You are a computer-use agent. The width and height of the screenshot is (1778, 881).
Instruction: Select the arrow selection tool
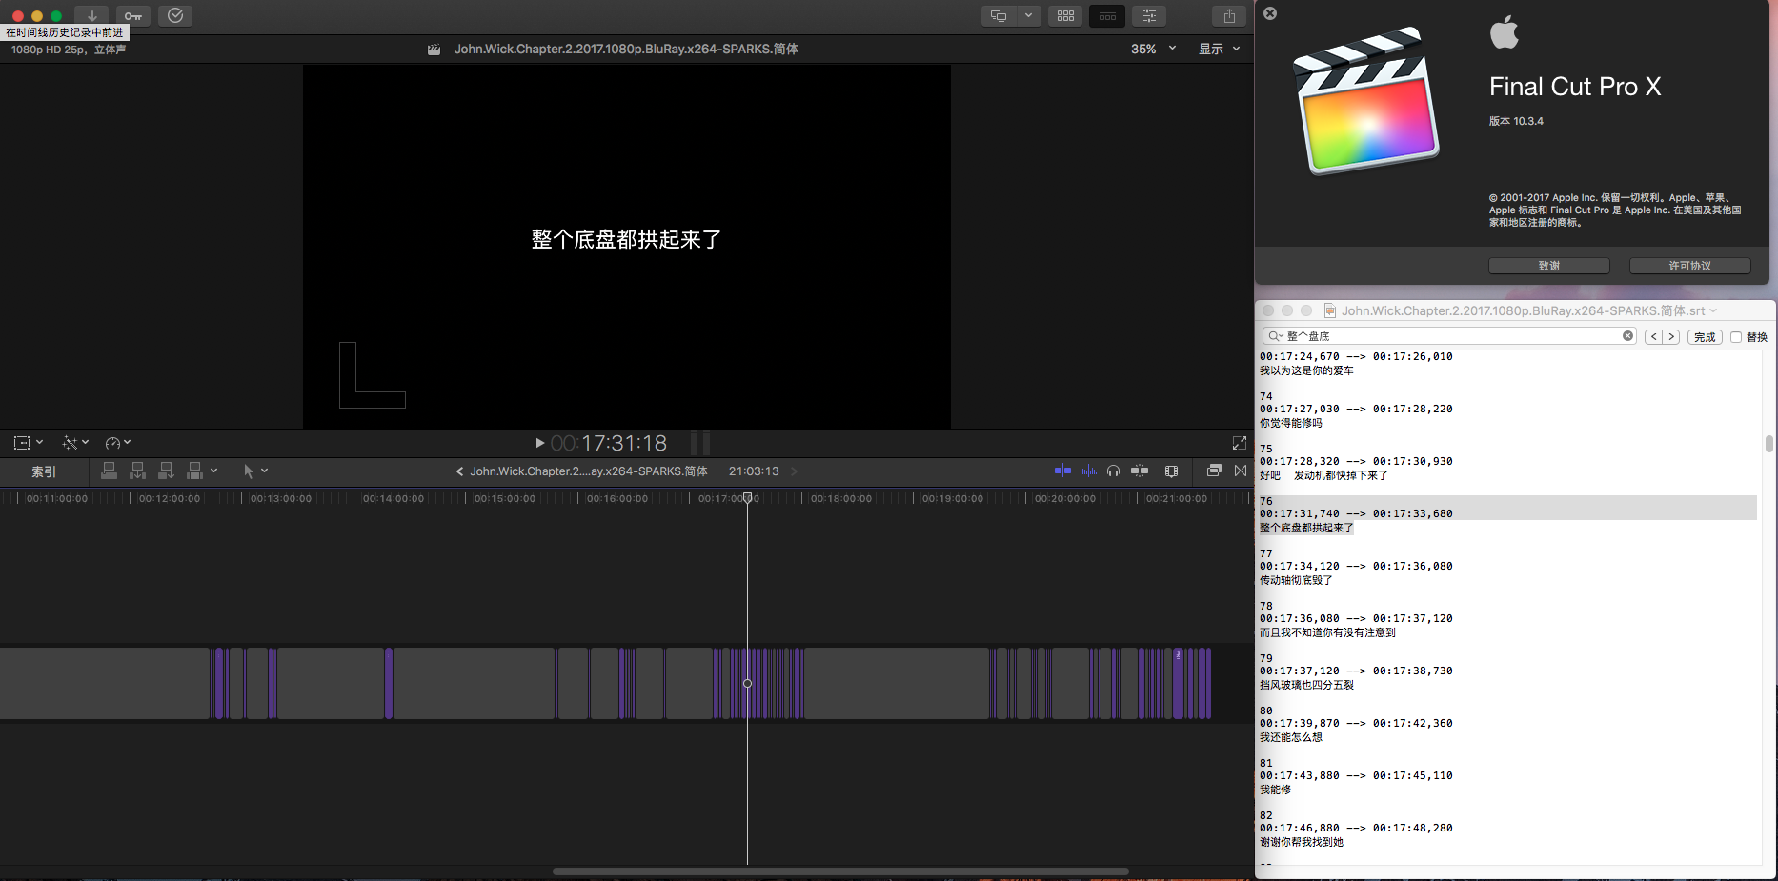click(x=249, y=471)
